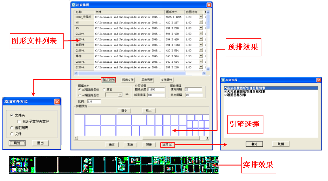Click the 图纸长度 input field

coord(156,89)
